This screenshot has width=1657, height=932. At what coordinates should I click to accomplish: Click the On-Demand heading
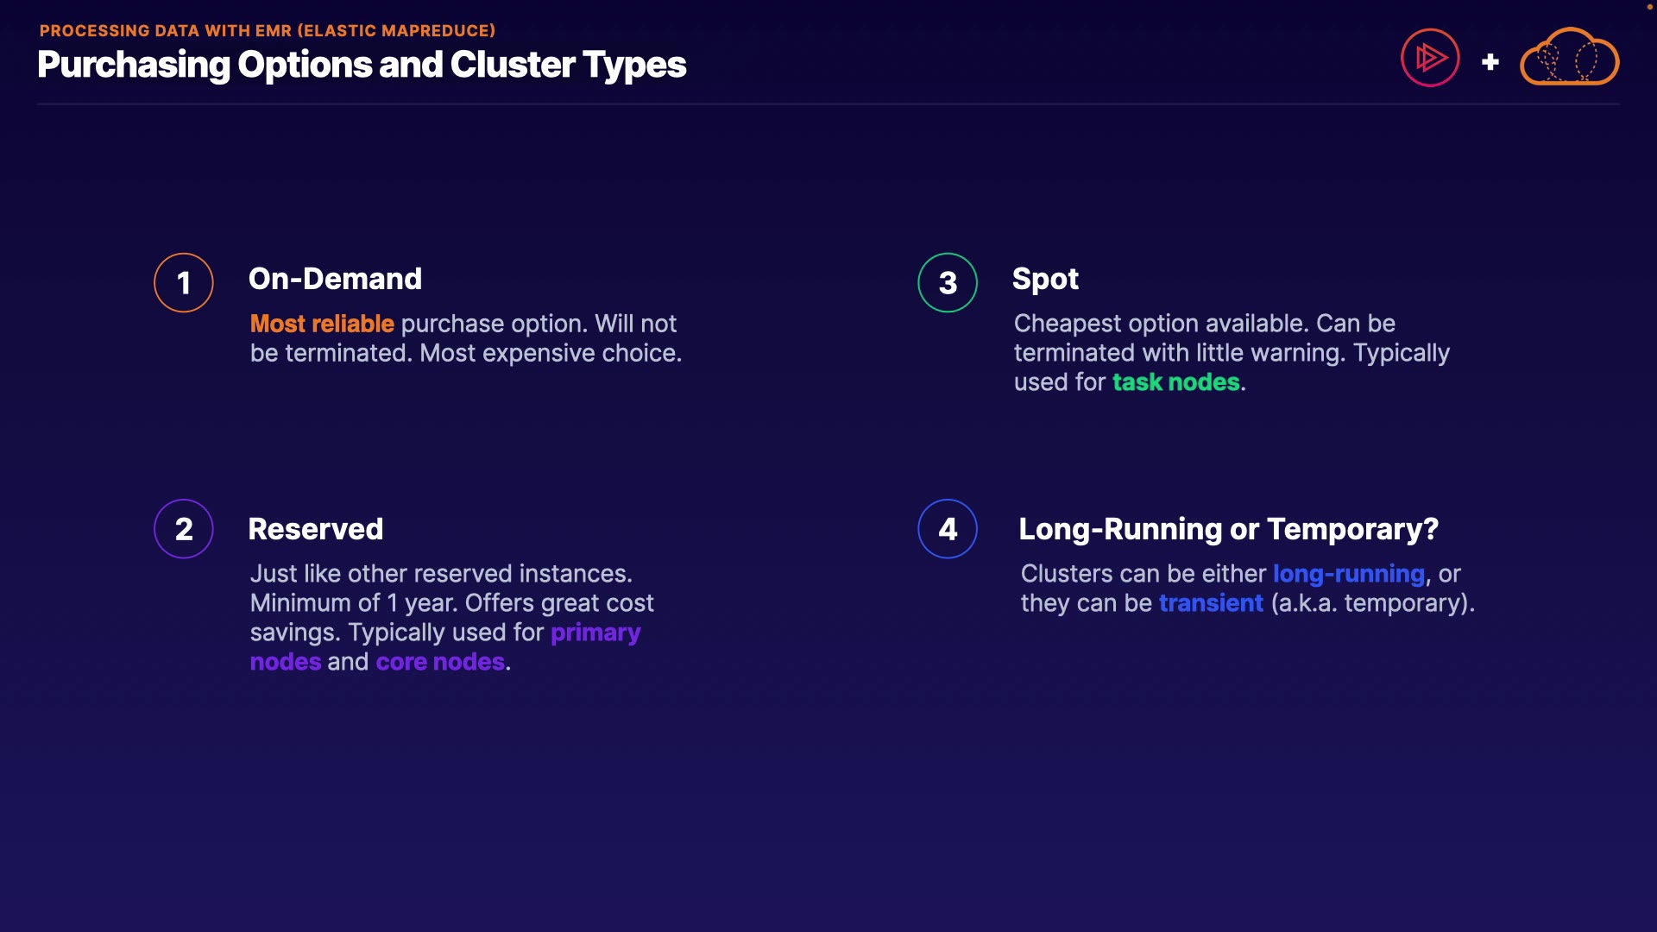335,279
